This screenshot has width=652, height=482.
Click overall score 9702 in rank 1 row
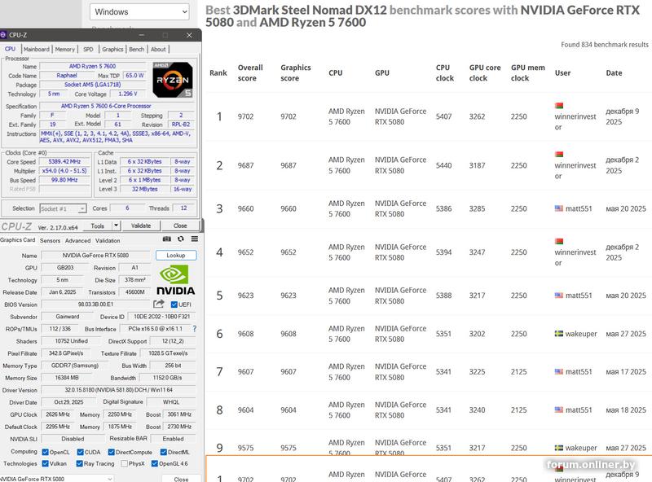pos(245,116)
